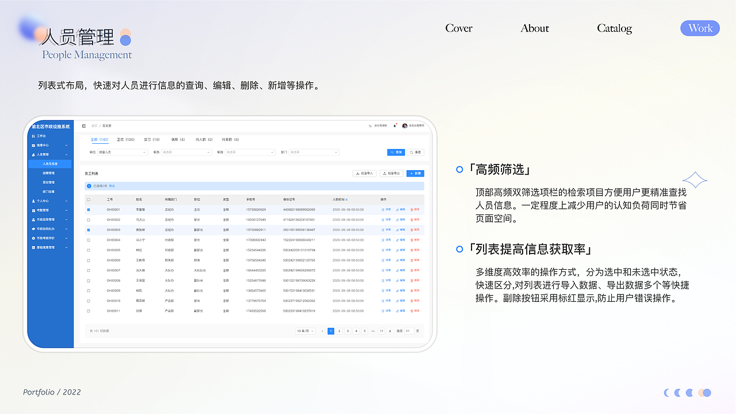Viewport: 736px width, 414px height.
Task: Expand the 市政巡查管理 sidebar menu
Action: point(66,220)
